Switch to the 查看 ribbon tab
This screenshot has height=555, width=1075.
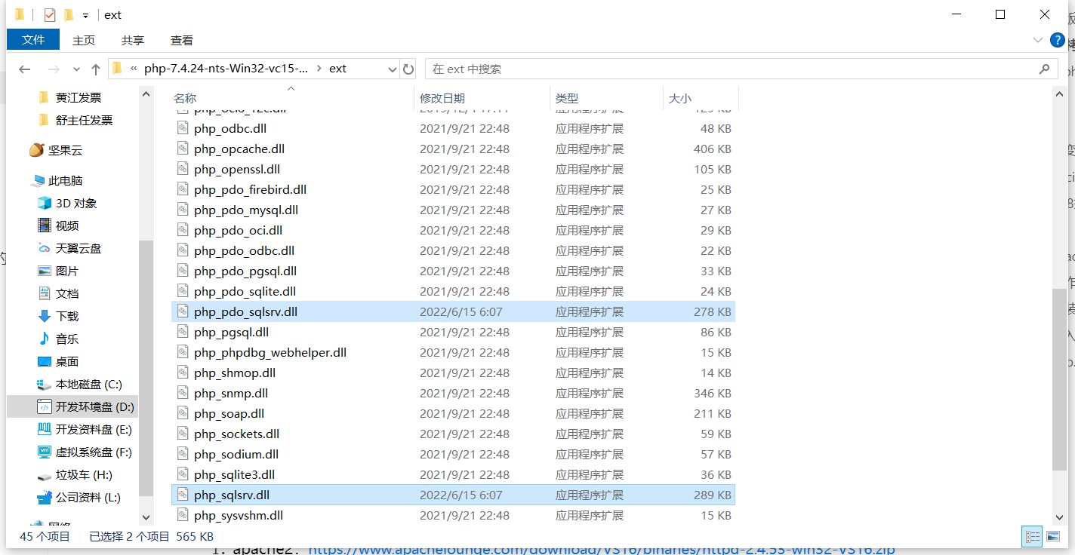point(181,41)
